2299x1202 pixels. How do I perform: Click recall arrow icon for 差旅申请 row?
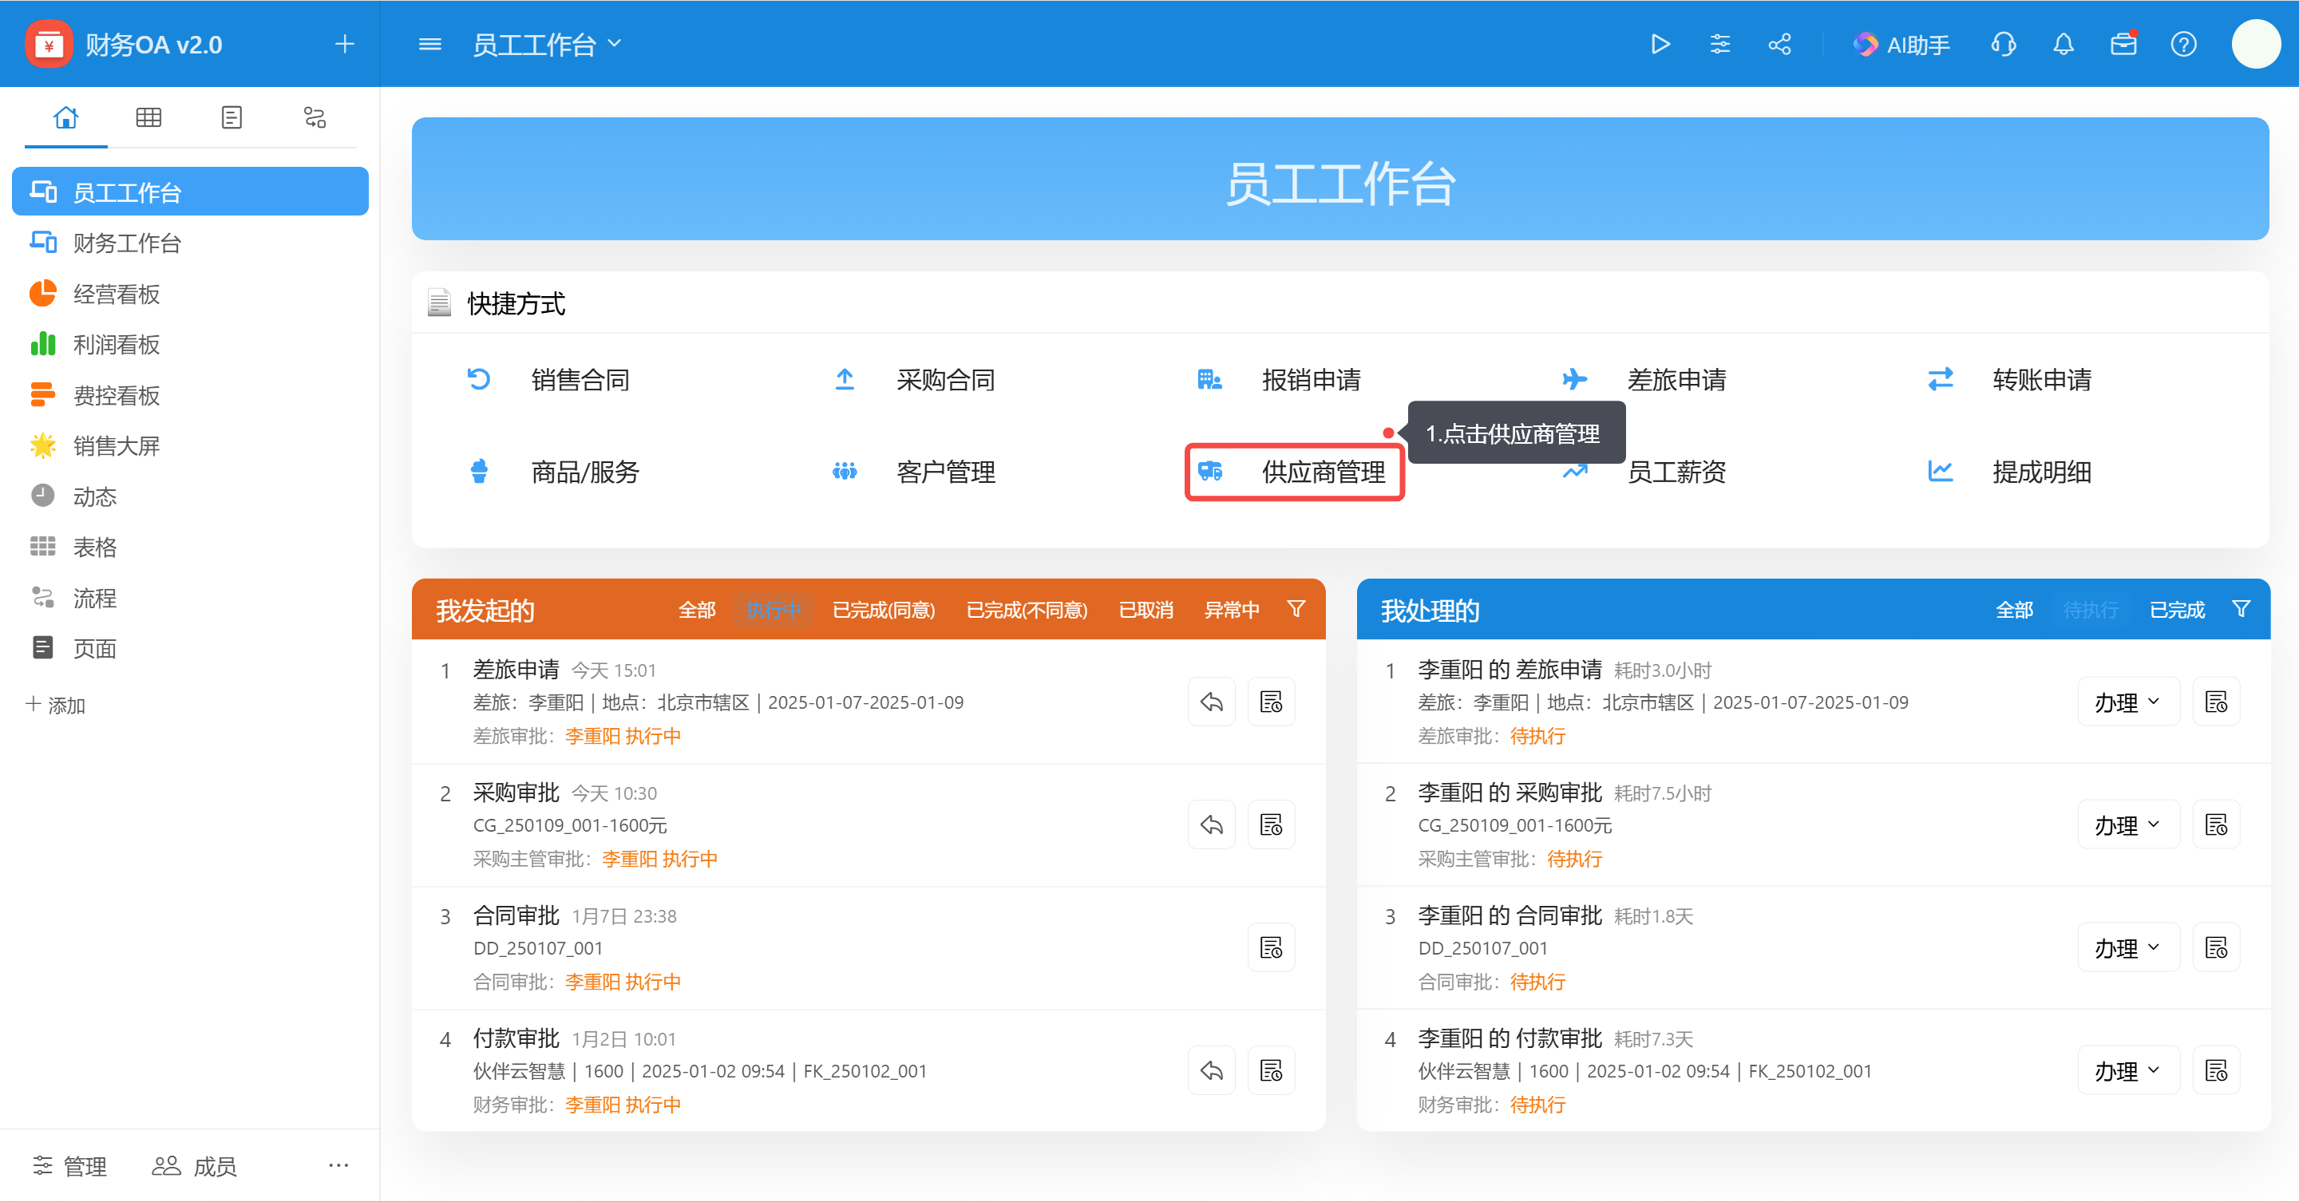[x=1211, y=702]
